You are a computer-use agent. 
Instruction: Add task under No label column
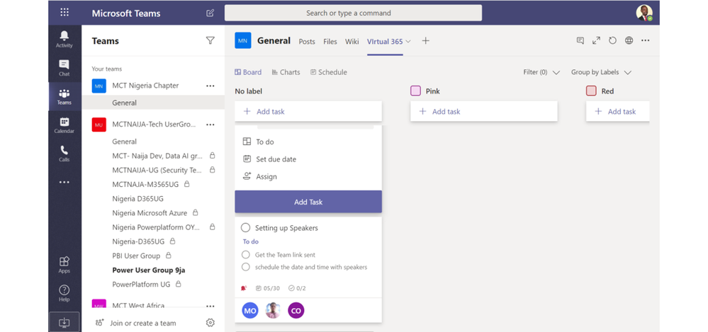tap(308, 111)
